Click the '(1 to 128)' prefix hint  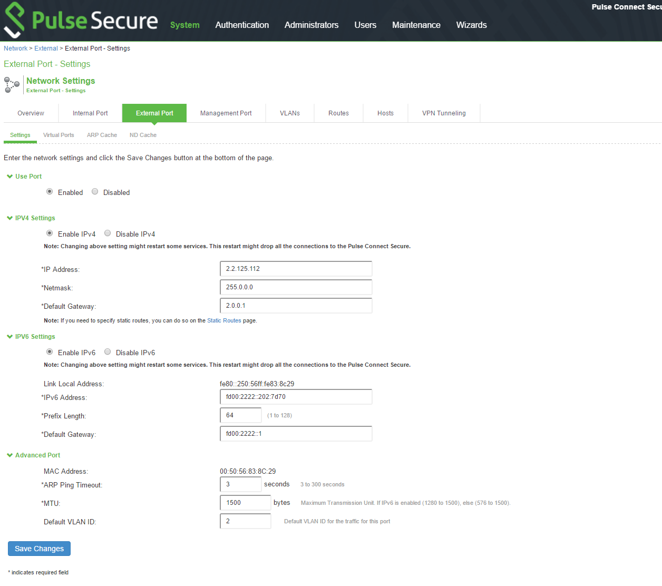tap(279, 416)
